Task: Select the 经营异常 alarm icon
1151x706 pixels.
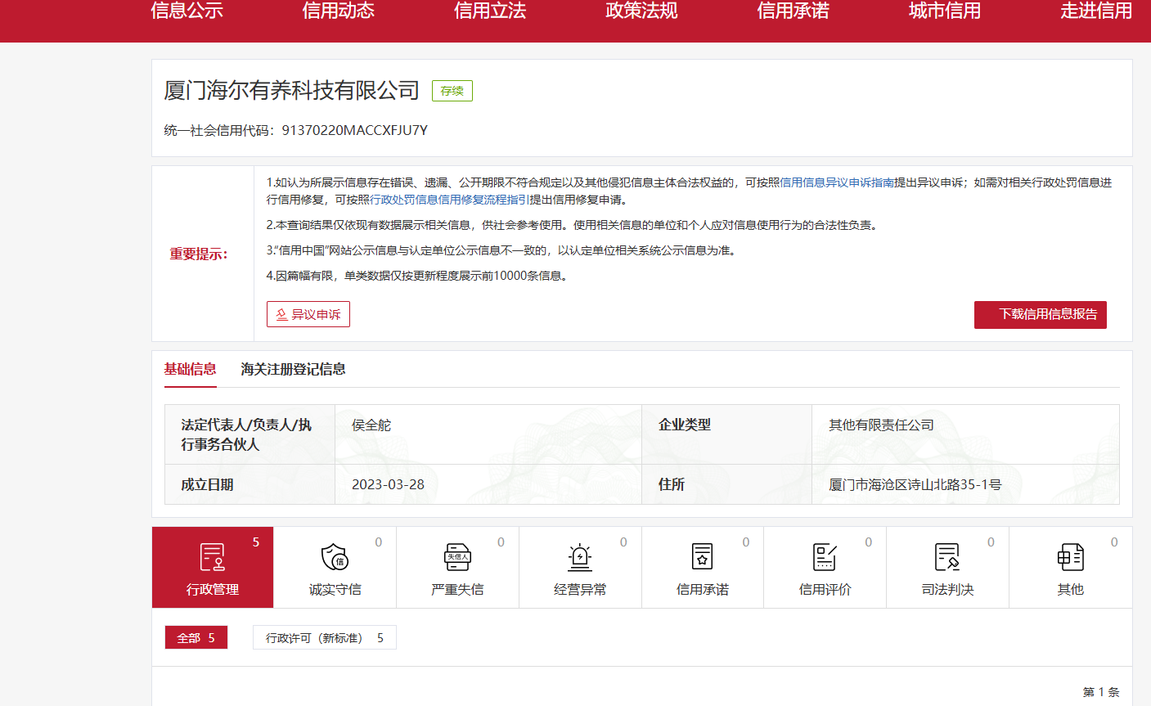Action: [x=580, y=558]
